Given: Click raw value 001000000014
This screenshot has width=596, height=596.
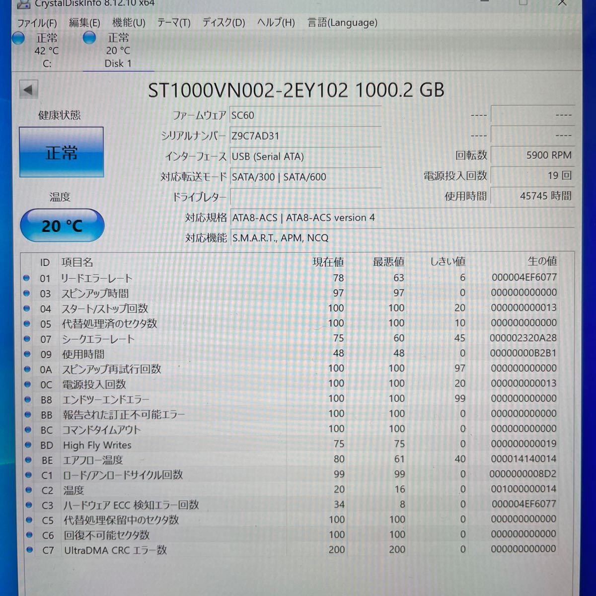Looking at the screenshot, I should pyautogui.click(x=523, y=489).
